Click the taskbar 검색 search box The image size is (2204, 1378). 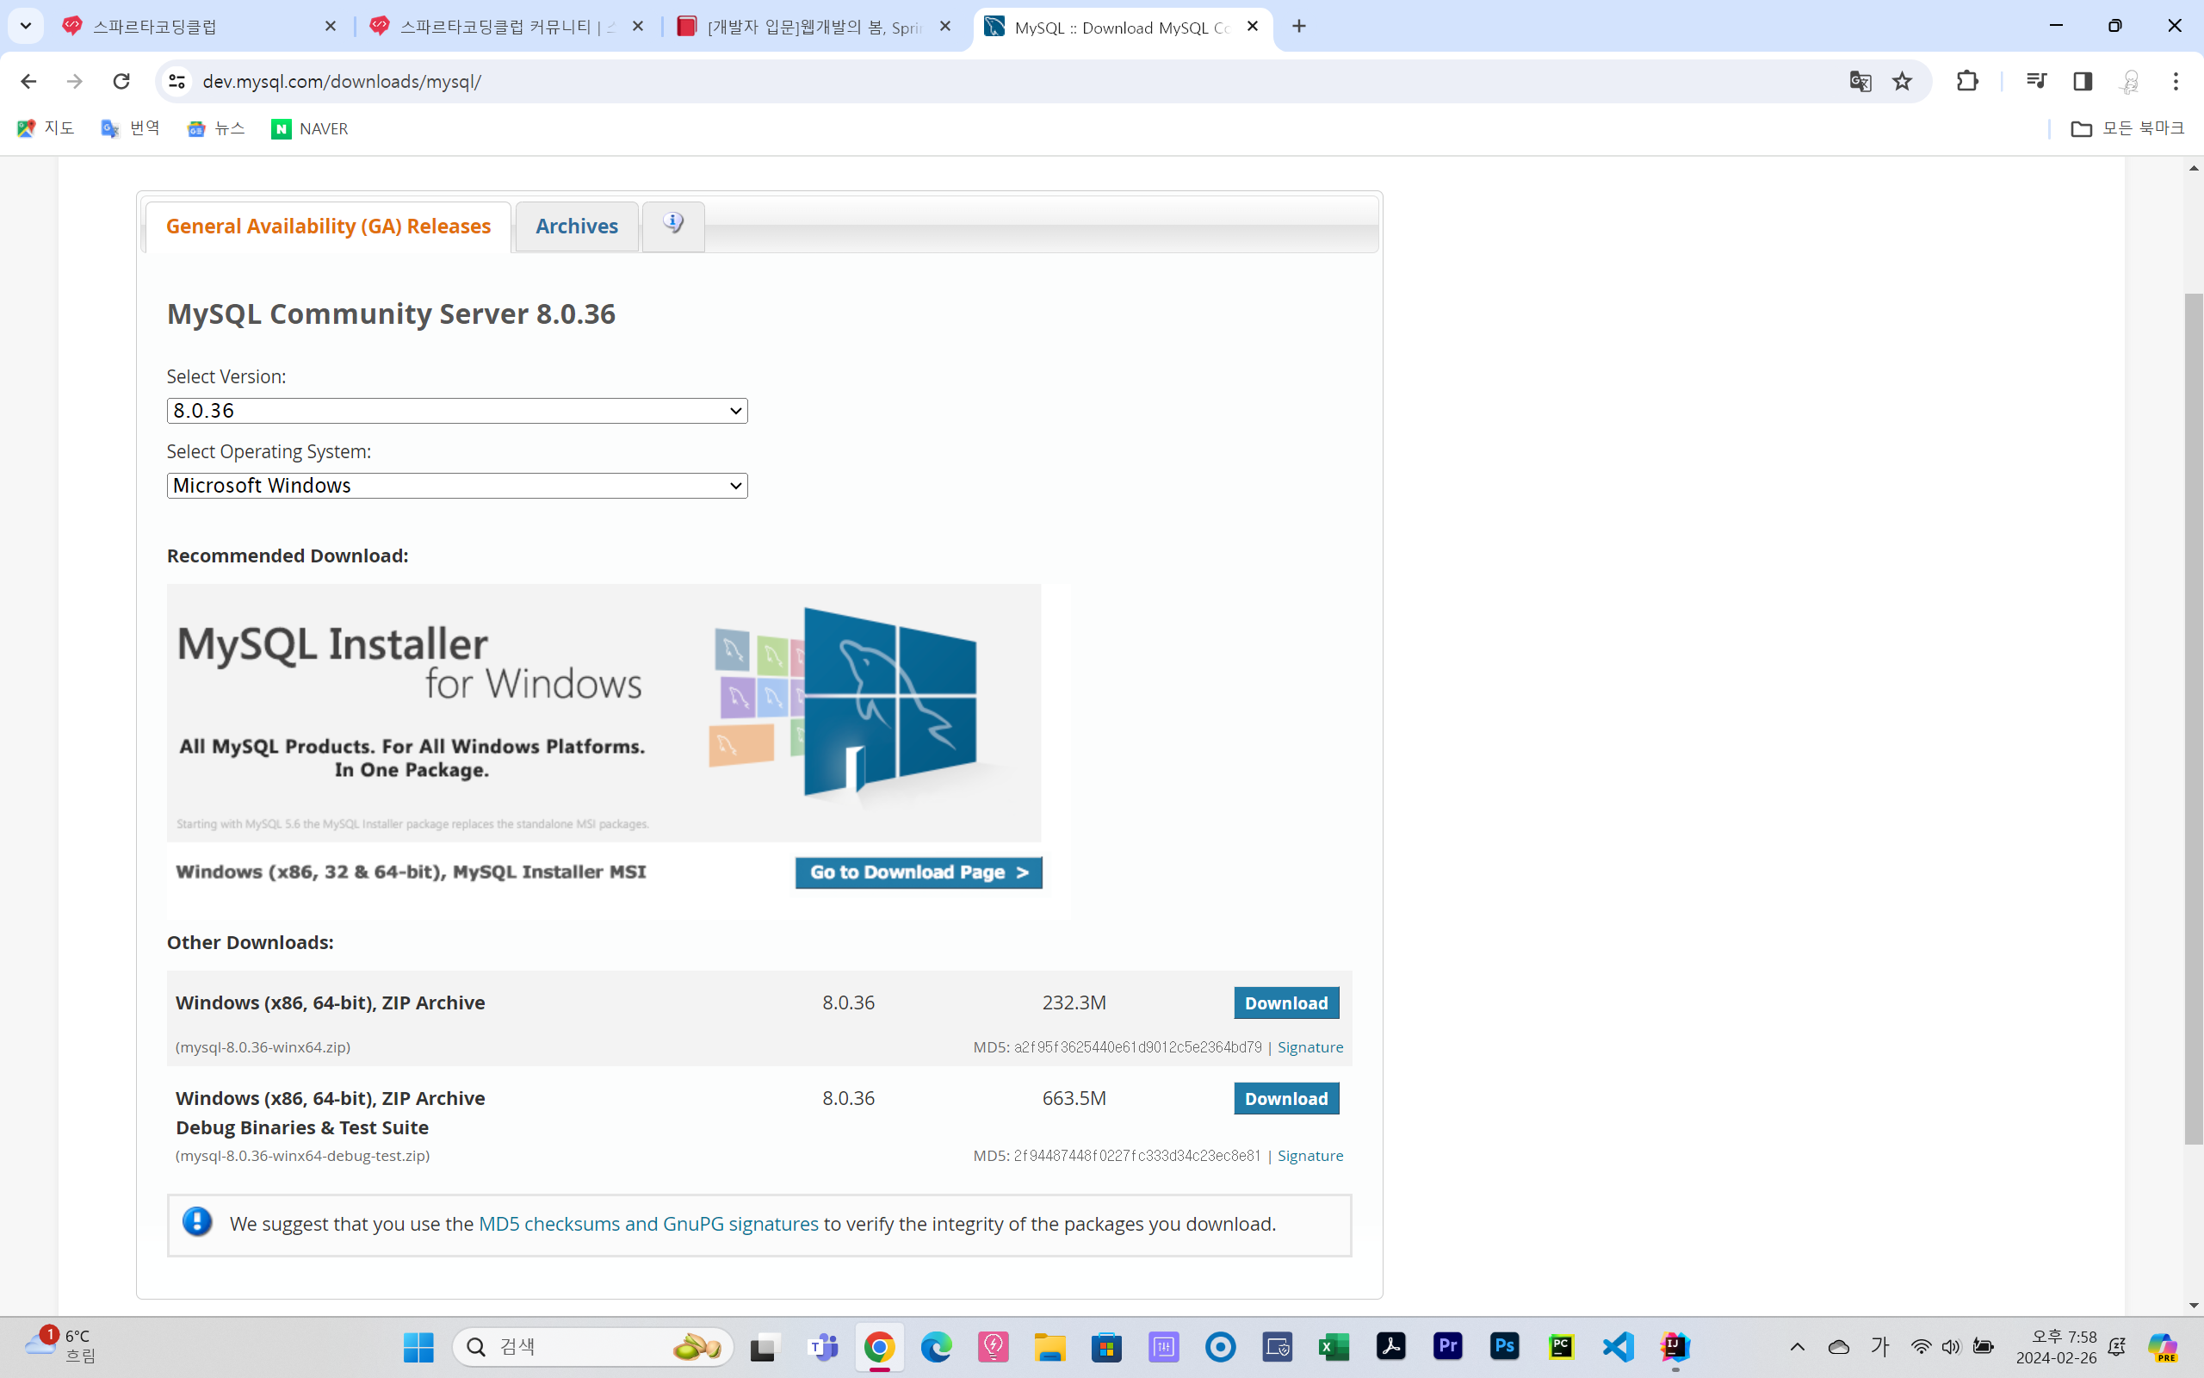pos(593,1346)
